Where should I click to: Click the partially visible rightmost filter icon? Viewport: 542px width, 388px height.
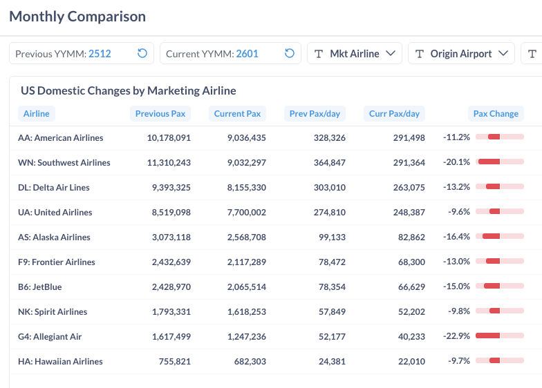pyautogui.click(x=532, y=53)
